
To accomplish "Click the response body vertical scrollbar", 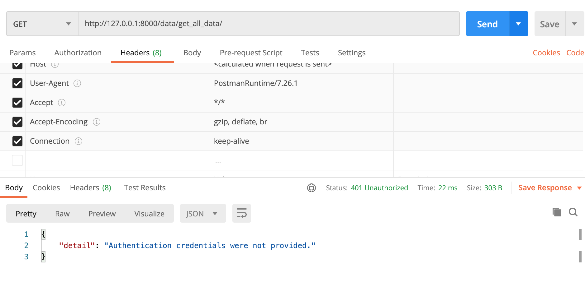I will click(580, 246).
